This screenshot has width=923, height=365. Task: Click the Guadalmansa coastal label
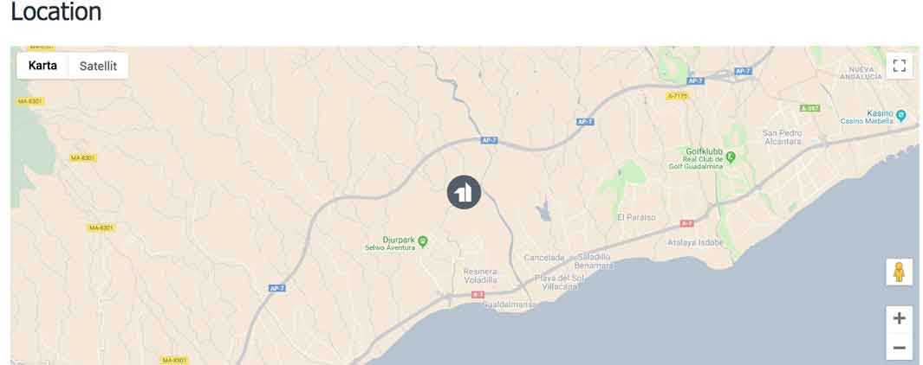coord(509,305)
